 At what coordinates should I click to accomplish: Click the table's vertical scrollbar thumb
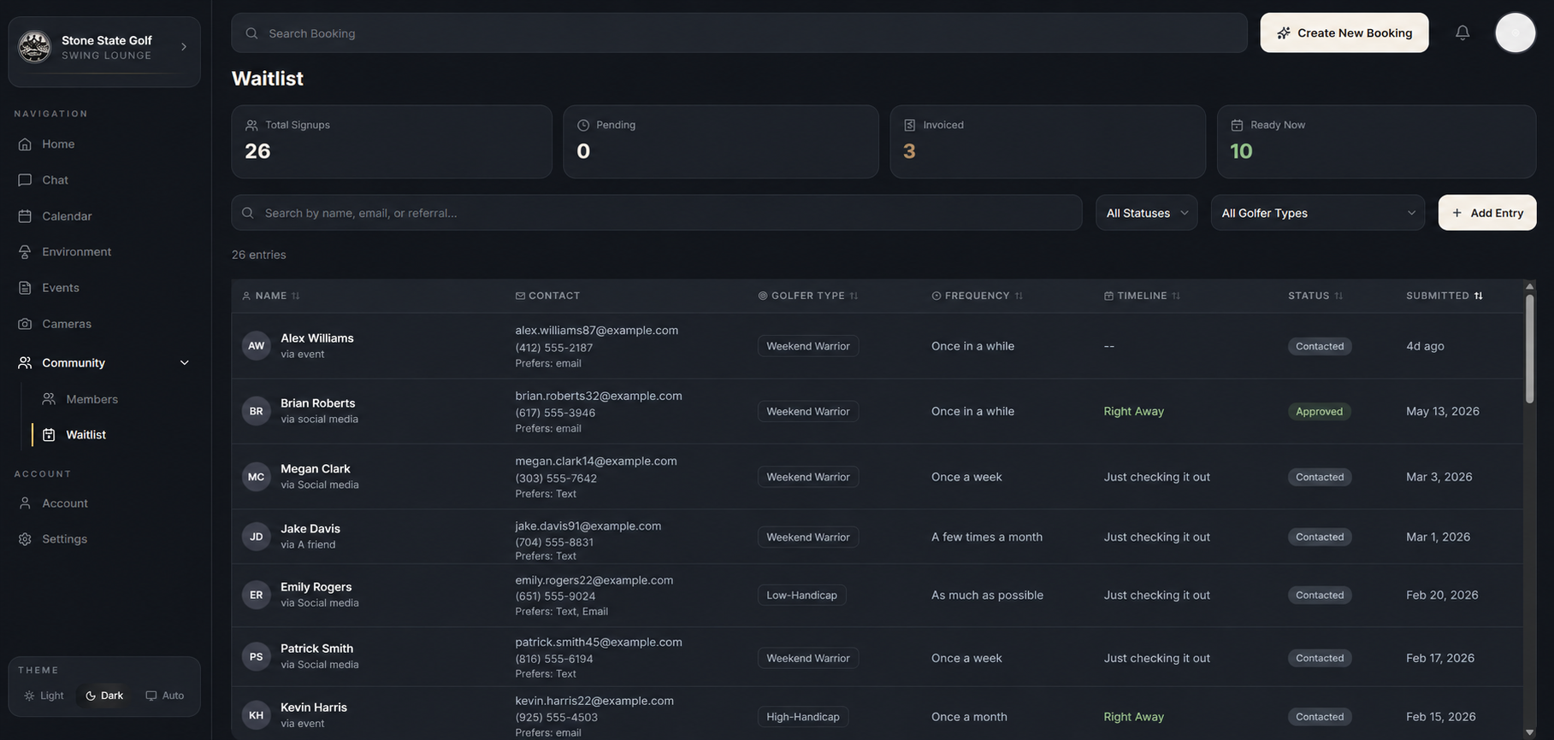tap(1529, 349)
